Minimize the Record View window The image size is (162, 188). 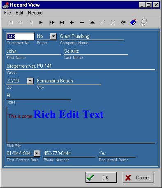coord(142,5)
